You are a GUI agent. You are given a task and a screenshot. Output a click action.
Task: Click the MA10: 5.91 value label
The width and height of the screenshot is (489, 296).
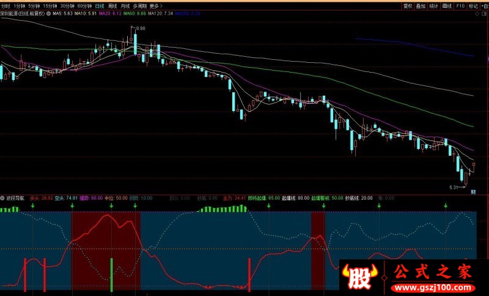coord(85,13)
